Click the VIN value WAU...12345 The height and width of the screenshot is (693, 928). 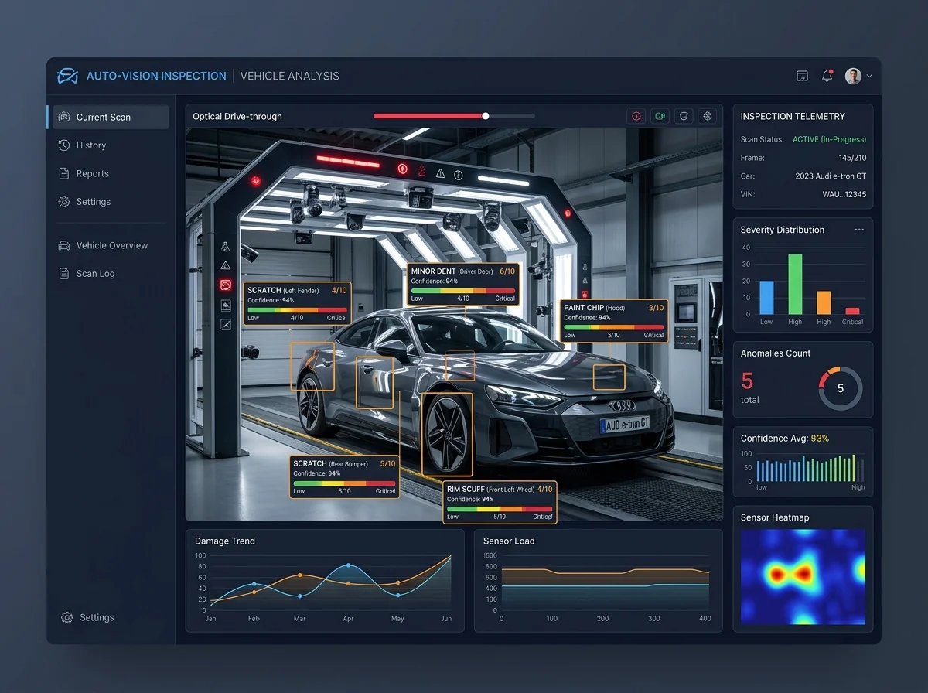click(x=844, y=194)
